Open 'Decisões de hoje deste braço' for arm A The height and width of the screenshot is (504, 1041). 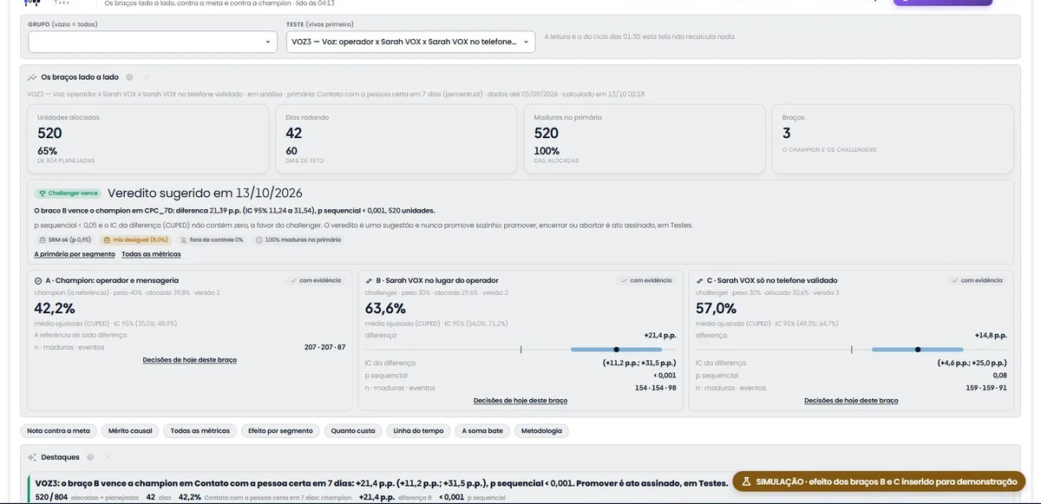pyautogui.click(x=189, y=359)
